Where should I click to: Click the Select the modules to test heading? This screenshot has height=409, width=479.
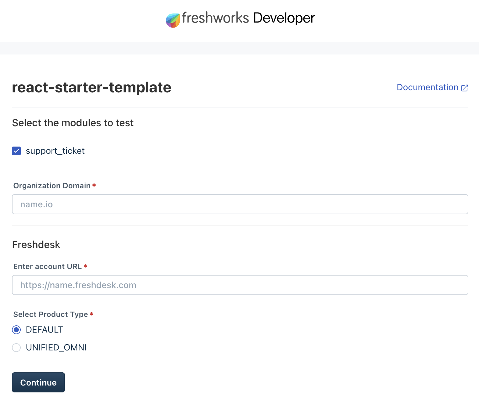tap(73, 123)
